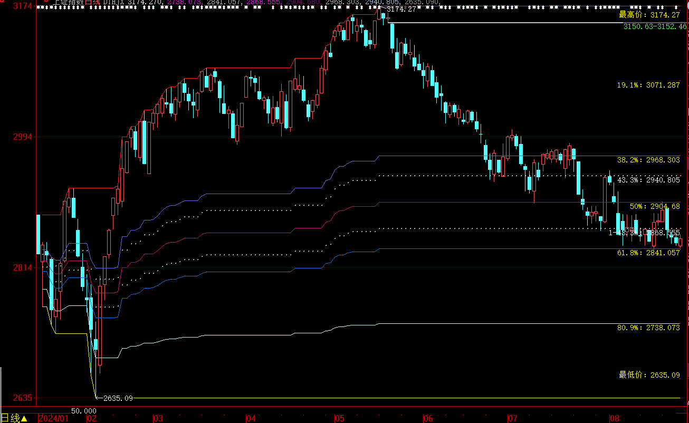Click the 07 month marker on time axis
689x423 pixels.
tap(512, 419)
